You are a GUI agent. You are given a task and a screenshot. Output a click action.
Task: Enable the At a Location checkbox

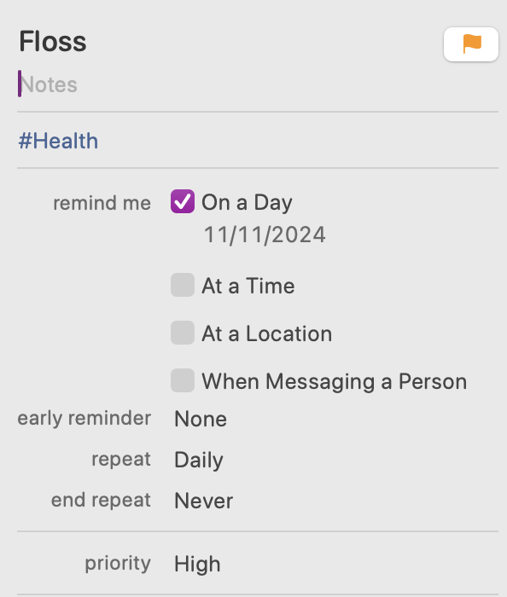[183, 333]
